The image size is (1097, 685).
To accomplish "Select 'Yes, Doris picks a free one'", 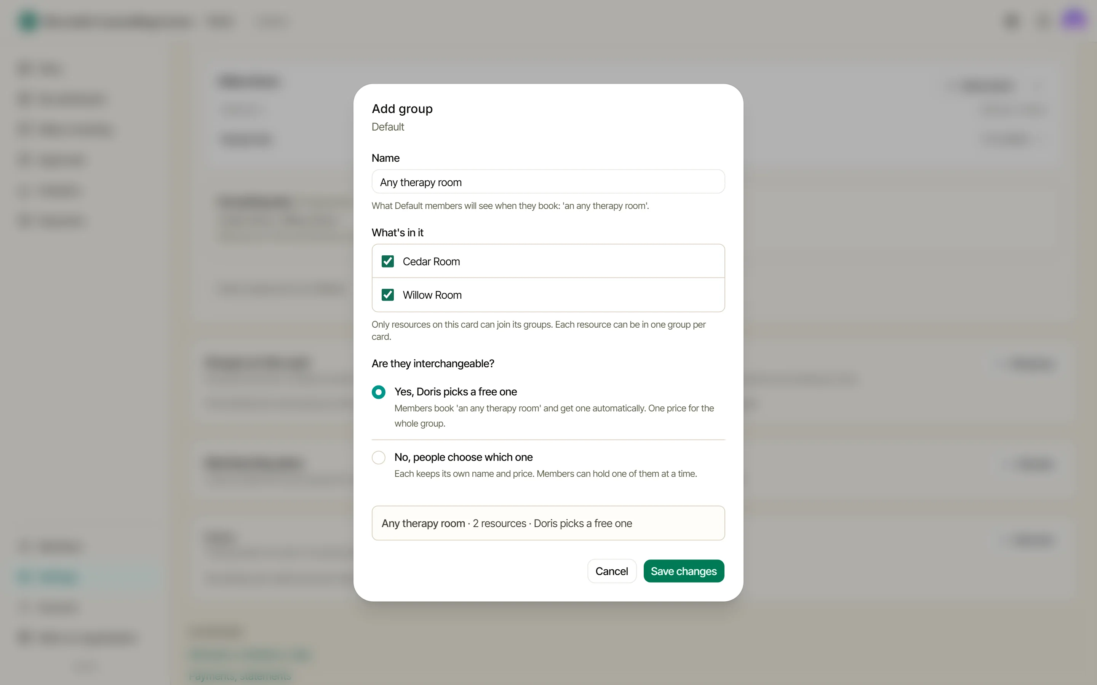I will pyautogui.click(x=379, y=392).
